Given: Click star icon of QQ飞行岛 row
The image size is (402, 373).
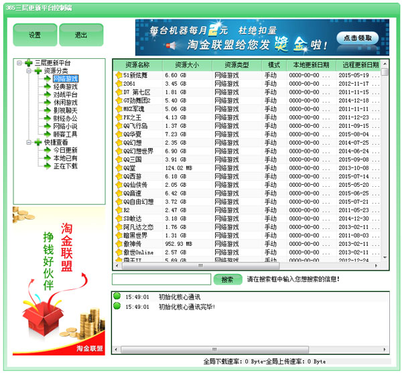Looking at the screenshot, I should [x=119, y=126].
